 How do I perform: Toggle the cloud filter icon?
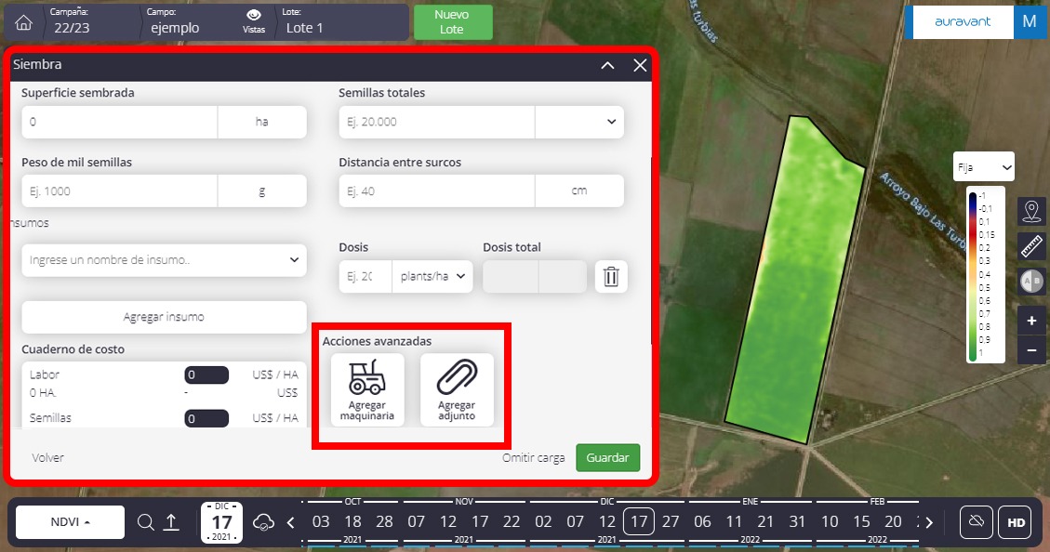coord(976,522)
